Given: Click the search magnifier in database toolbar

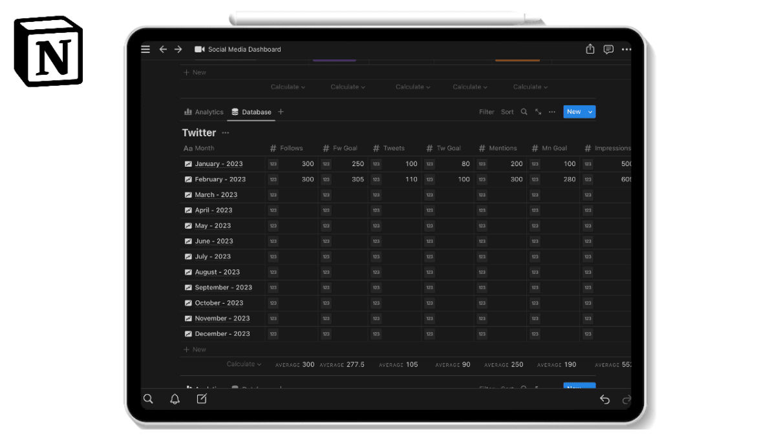Looking at the screenshot, I should (x=524, y=112).
